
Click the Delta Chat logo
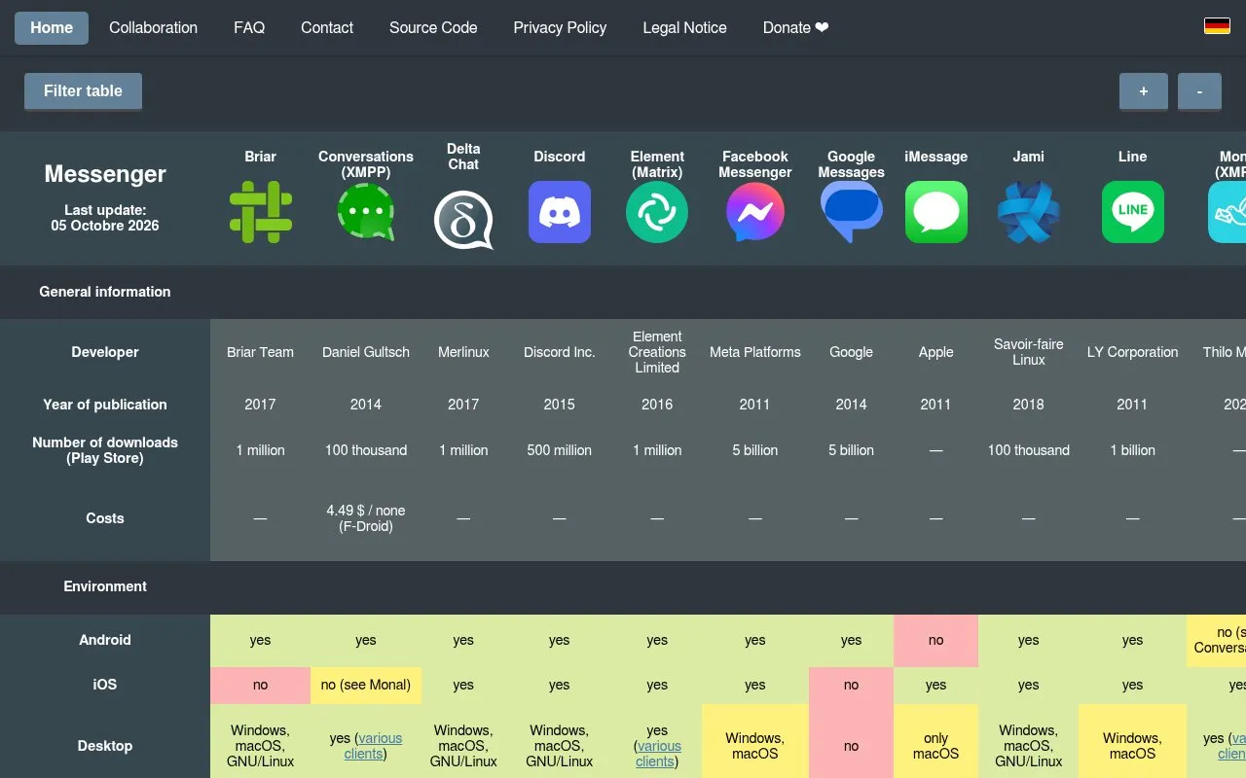coord(463,220)
